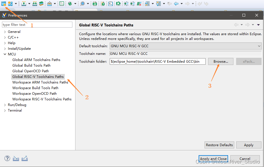Select Workspace RISC-V Toolchains Paths
This screenshot has height=167, width=264.
click(x=42, y=99)
